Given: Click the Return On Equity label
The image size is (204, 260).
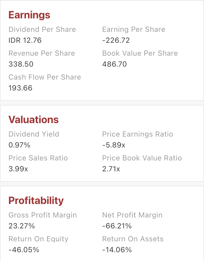Looking at the screenshot, I should [38, 239].
